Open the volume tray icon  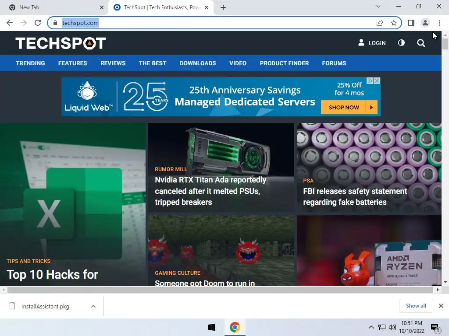pos(392,327)
